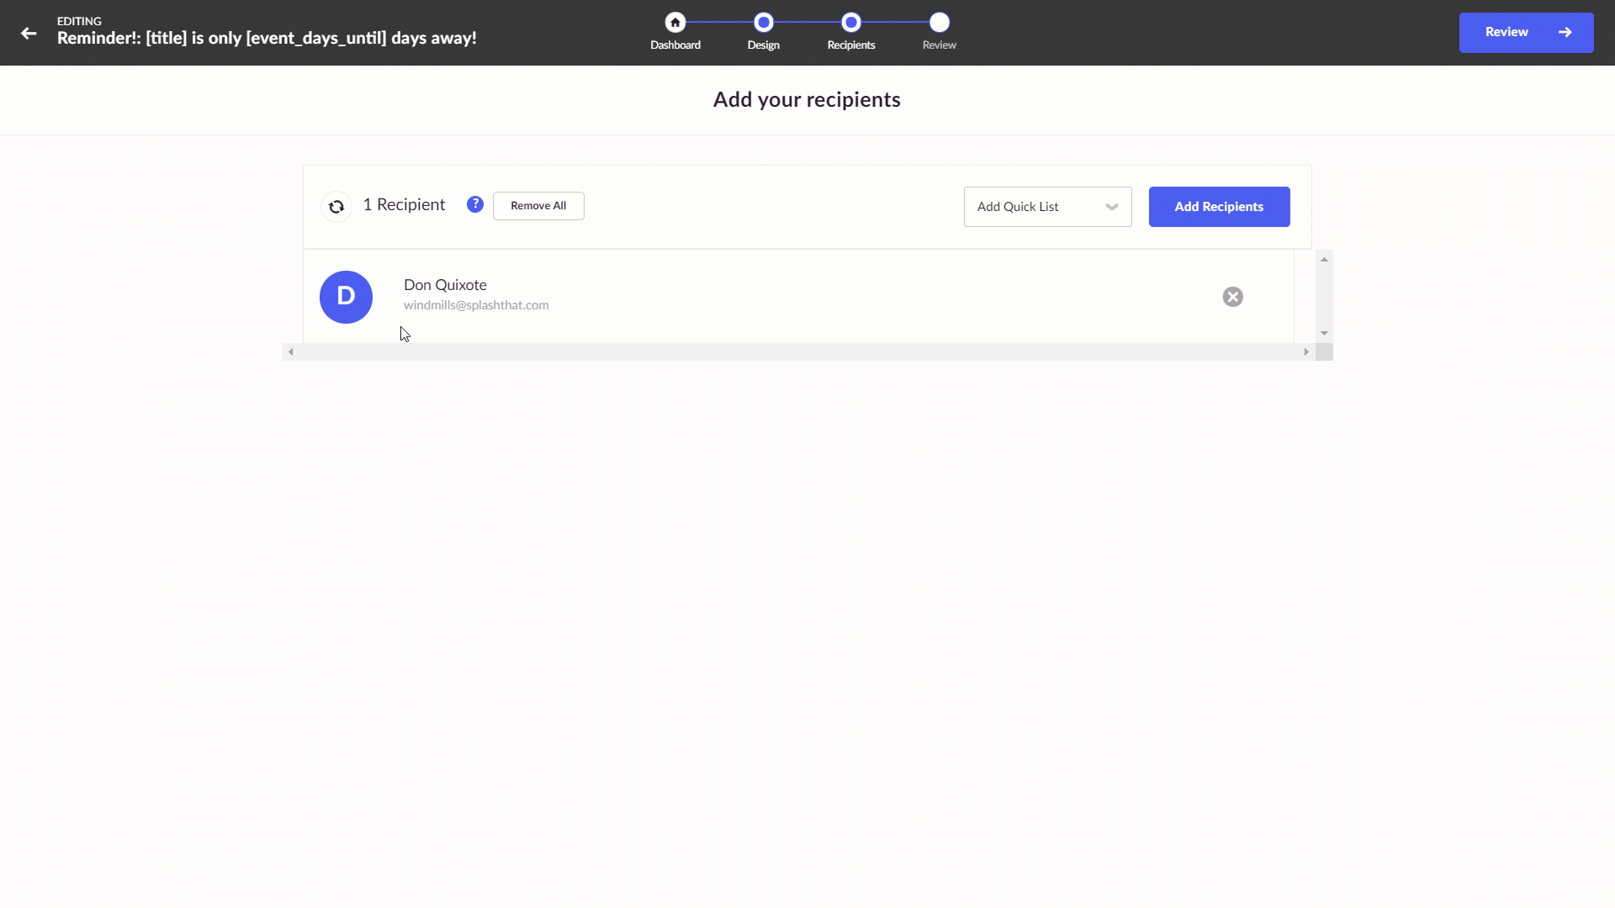Click the list scrollbar down arrow
This screenshot has width=1615, height=908.
tap(1324, 334)
